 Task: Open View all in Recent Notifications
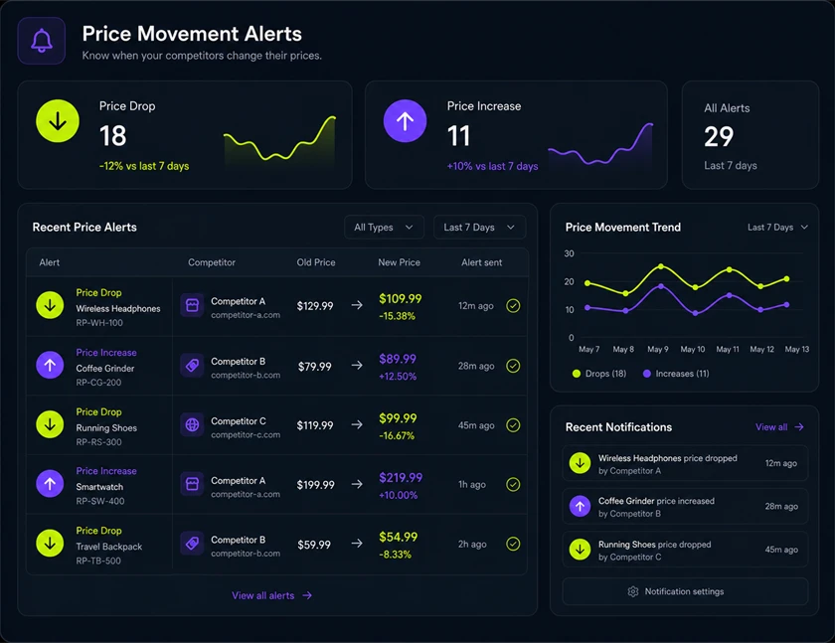779,427
